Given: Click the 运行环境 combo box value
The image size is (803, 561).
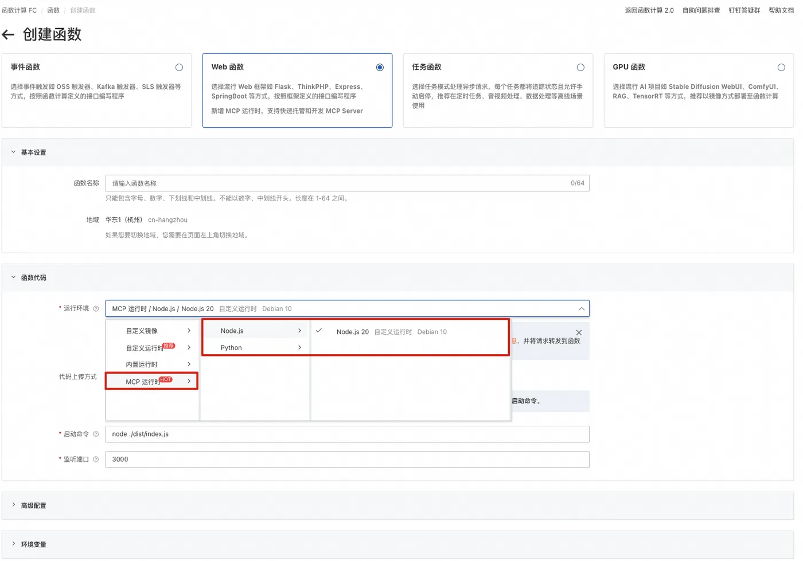Looking at the screenshot, I should point(347,309).
